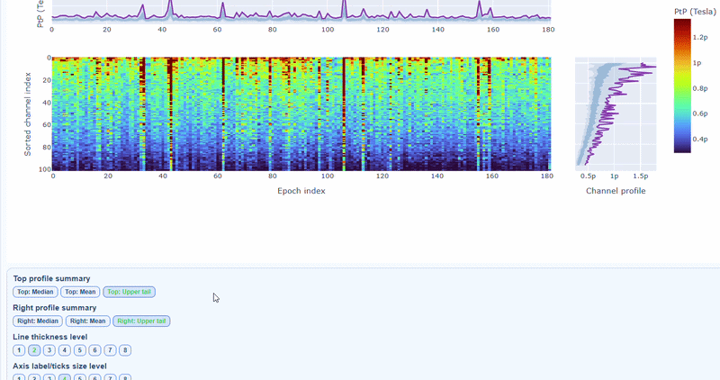This screenshot has height=380, width=720.
Task: Set line thickness level to 2
Action: (34, 350)
